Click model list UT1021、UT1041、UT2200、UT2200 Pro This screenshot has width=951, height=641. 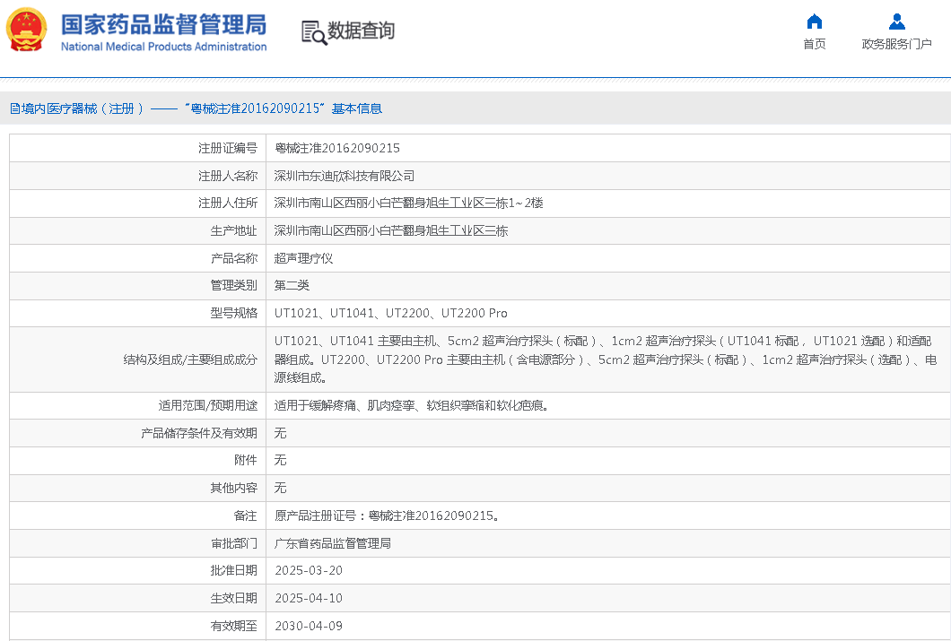[390, 313]
